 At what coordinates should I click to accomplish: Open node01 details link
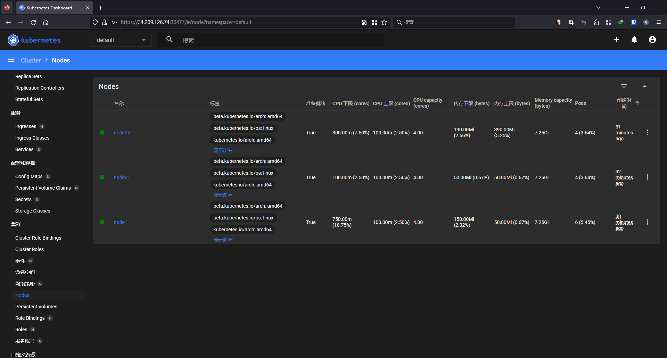[122, 177]
